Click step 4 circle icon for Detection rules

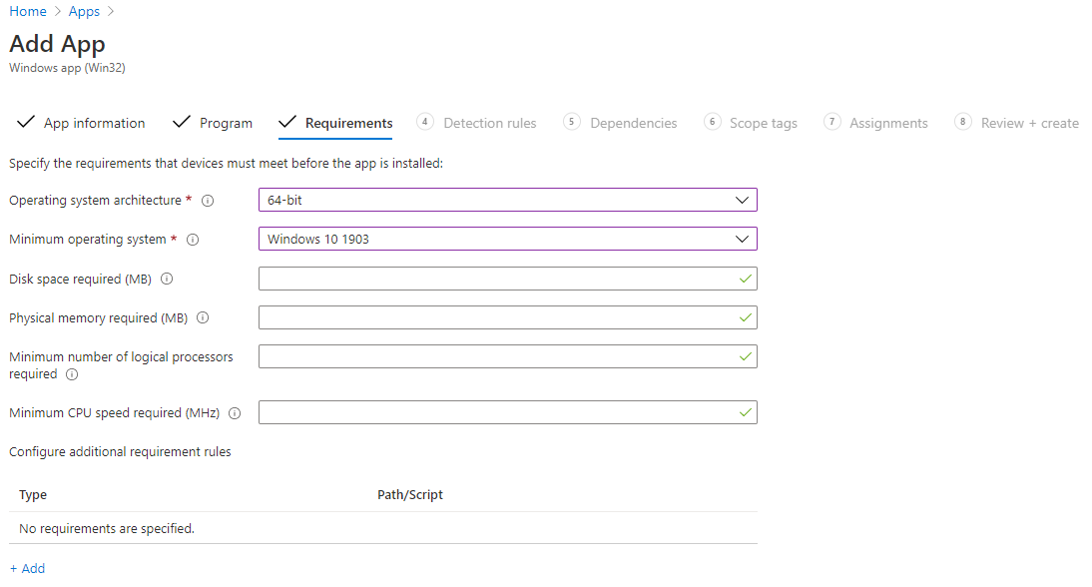(425, 121)
